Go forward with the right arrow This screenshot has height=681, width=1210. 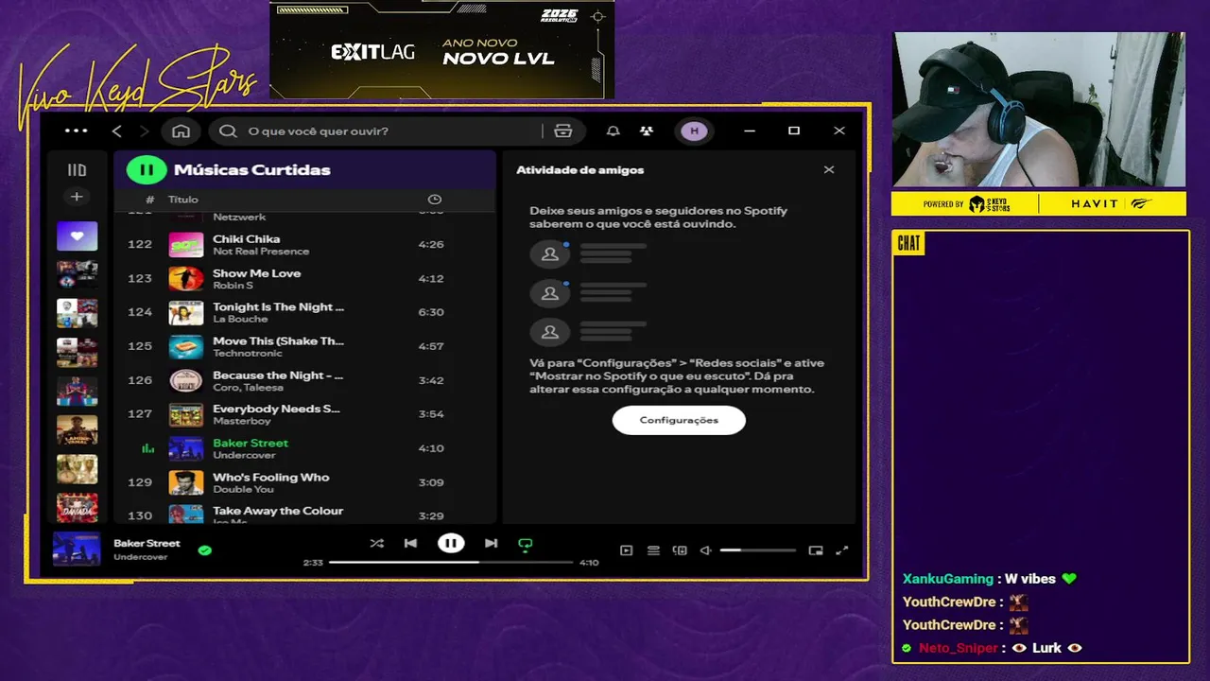[145, 131]
